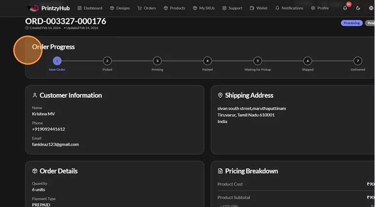
Task: Select step 6 Shipped circle
Action: [x=308, y=61]
